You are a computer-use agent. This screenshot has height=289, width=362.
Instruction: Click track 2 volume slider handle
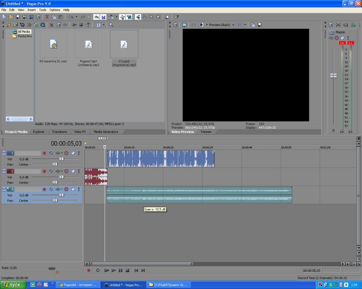(x=61, y=177)
